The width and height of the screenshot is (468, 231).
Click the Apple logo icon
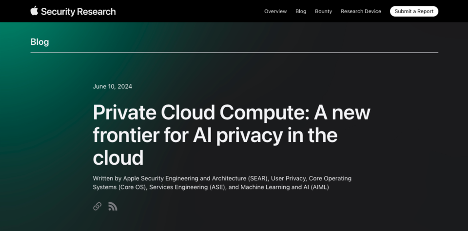(34, 11)
